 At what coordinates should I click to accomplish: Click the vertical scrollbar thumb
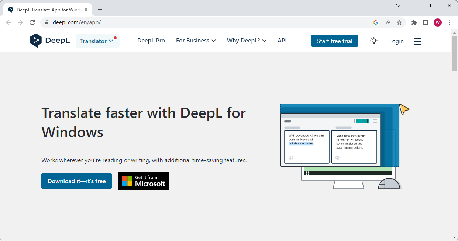click(454, 53)
